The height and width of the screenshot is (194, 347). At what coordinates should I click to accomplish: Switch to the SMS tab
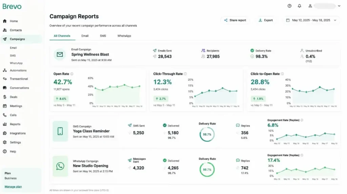pos(103,36)
